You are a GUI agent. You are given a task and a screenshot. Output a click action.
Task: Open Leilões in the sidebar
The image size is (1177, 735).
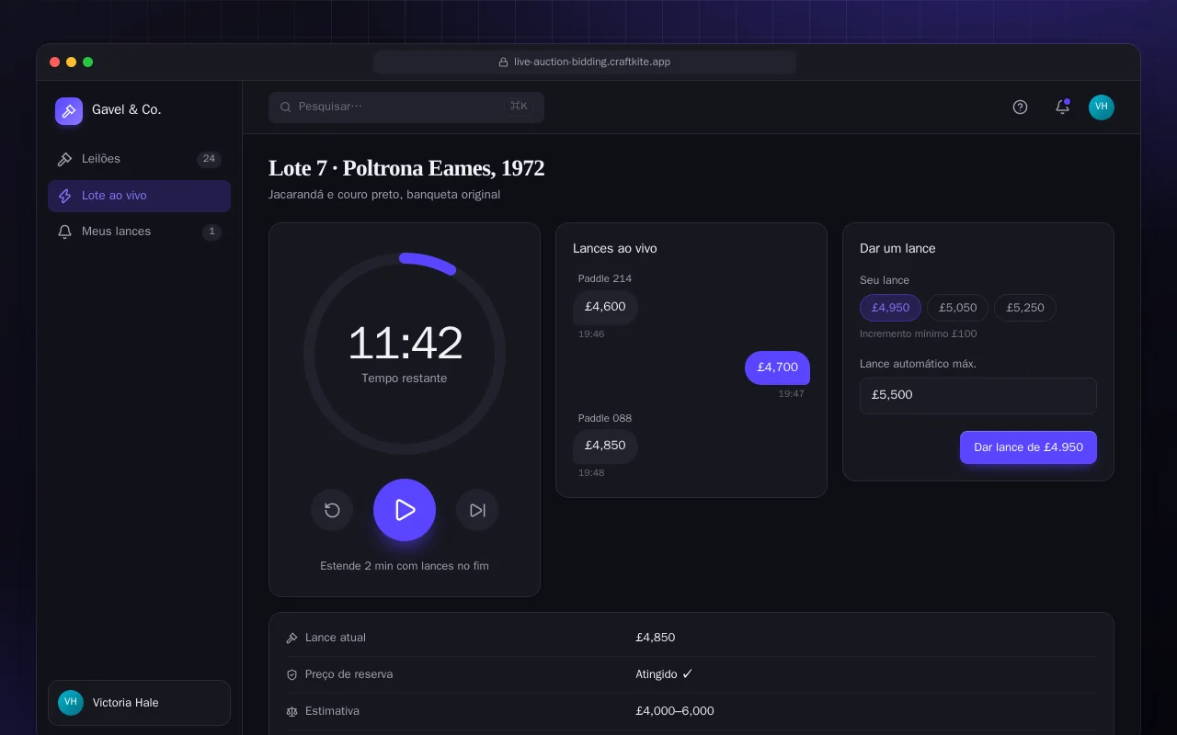[x=139, y=159]
